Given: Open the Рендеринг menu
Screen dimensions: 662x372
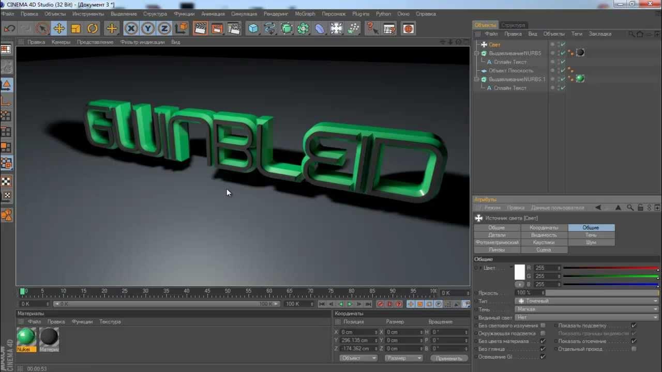Looking at the screenshot, I should click(x=276, y=14).
